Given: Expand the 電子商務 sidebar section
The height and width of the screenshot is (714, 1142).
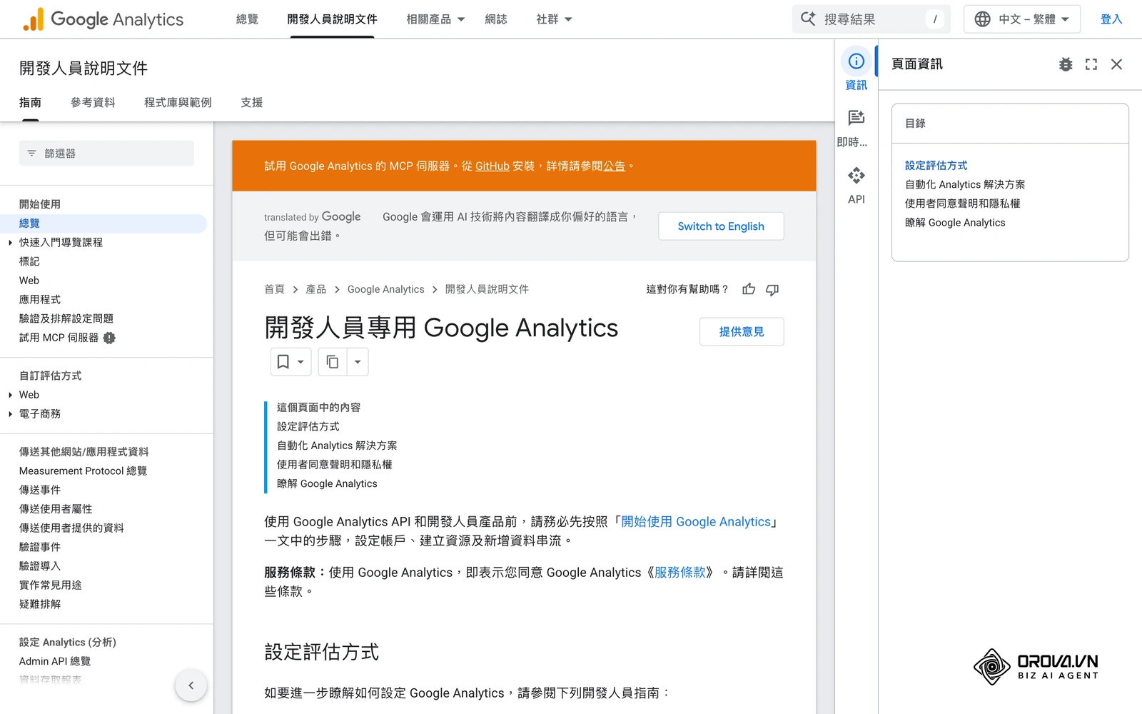Looking at the screenshot, I should 11,414.
